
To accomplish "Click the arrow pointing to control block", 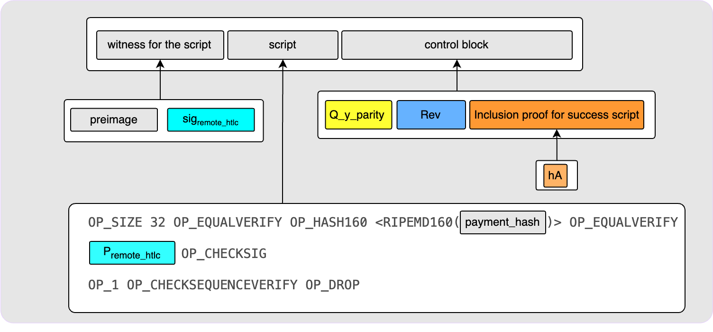I will [x=457, y=76].
